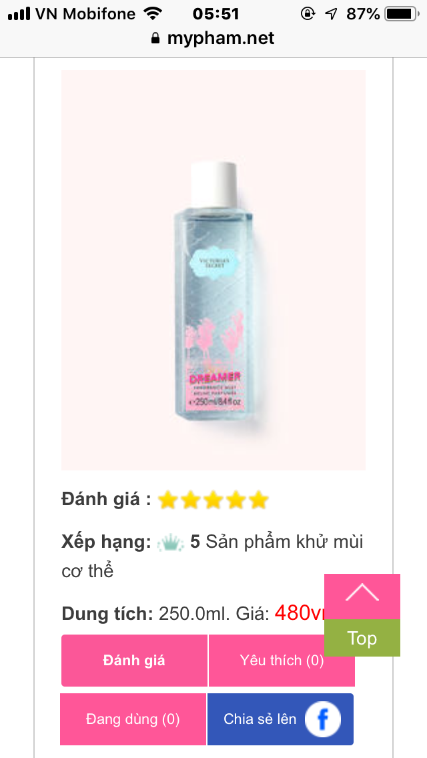Tap the rotation lock status icon
Screen dimensions: 427x758
(308, 14)
